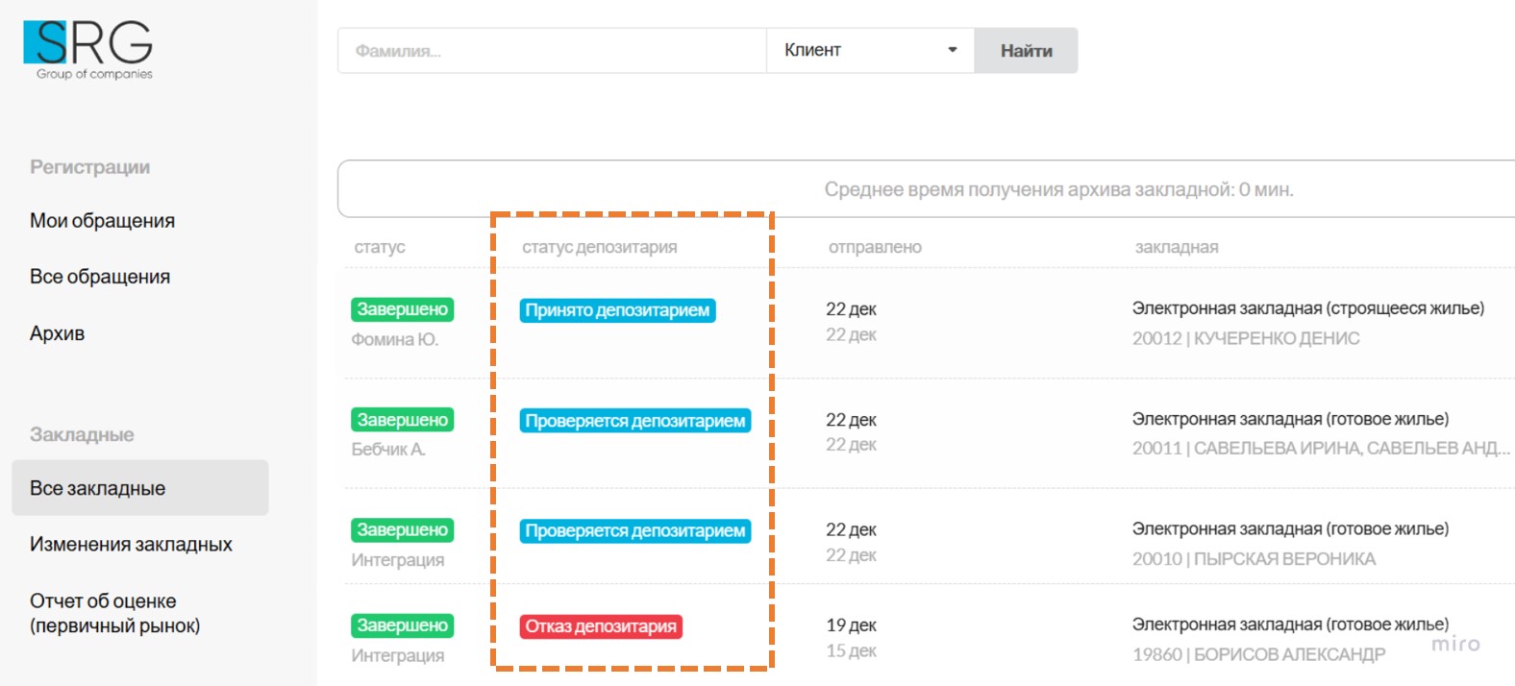Click the SRG Group of companies logo

[x=88, y=50]
